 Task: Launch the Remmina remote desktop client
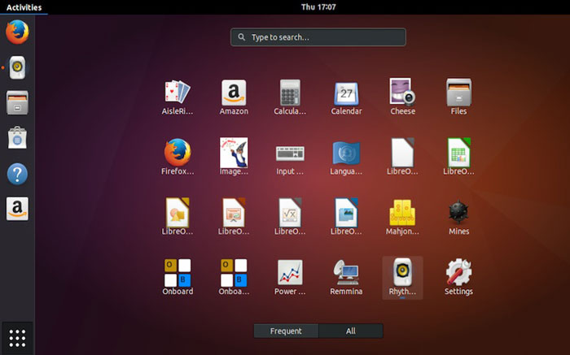click(346, 277)
